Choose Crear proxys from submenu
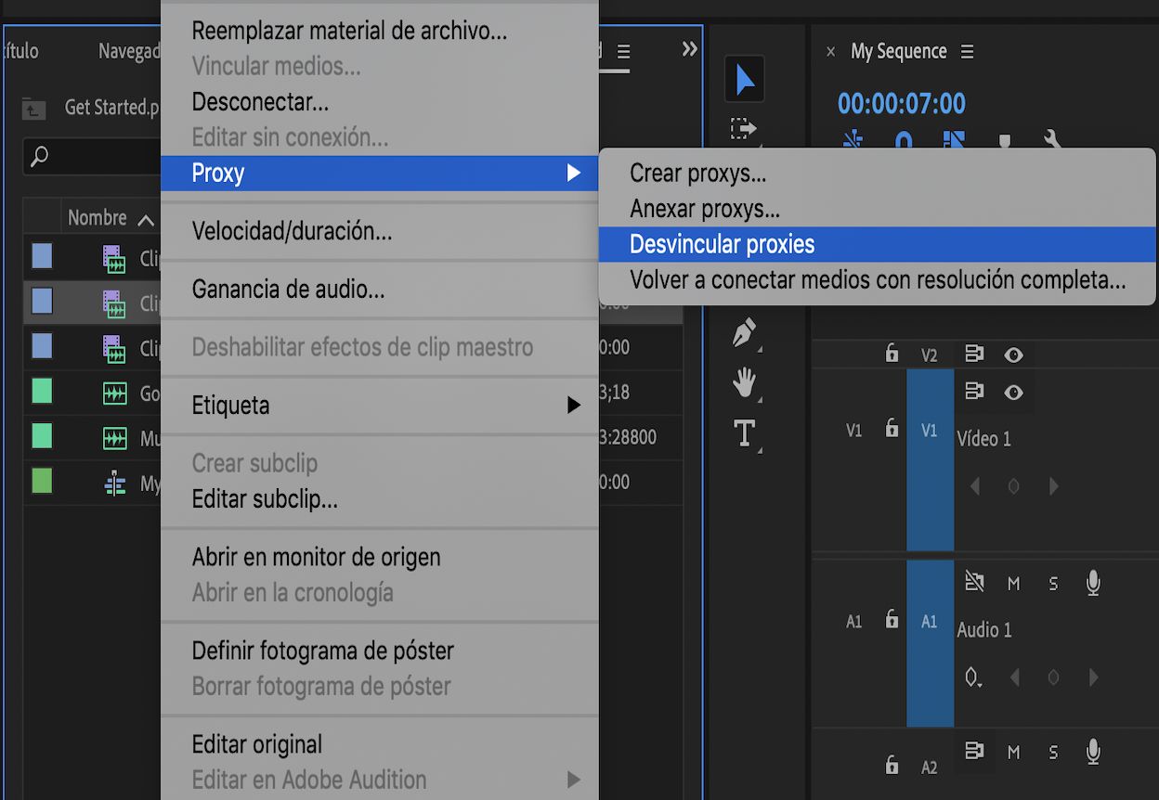 697,173
